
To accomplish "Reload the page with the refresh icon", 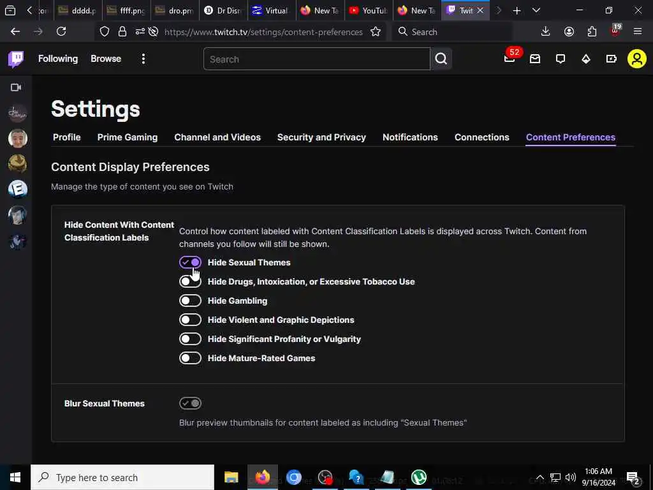I will coord(61,32).
